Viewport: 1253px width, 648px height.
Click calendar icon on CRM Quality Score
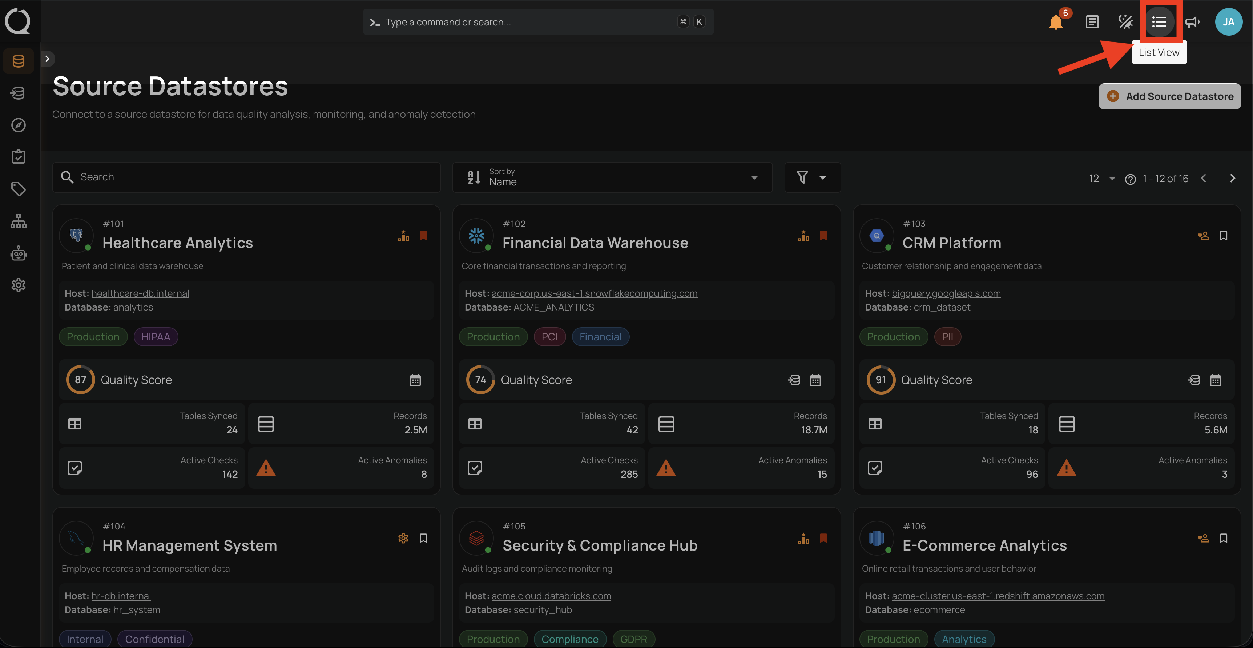tap(1215, 380)
